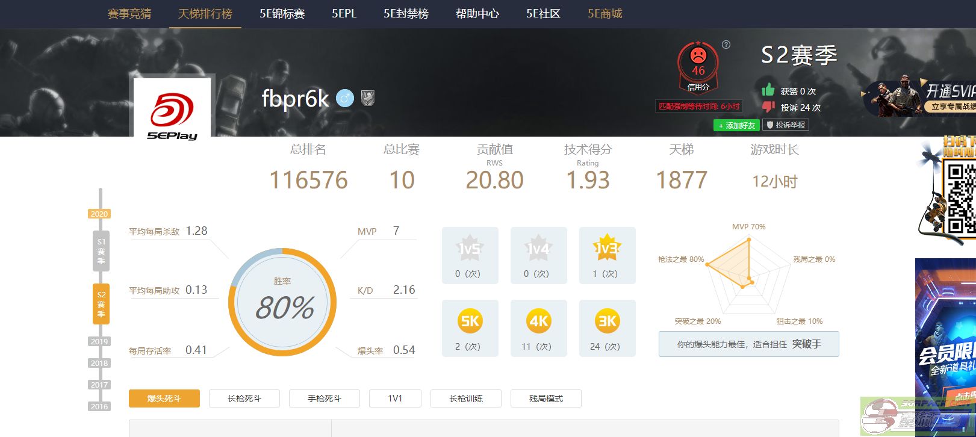The image size is (976, 437).
Task: Switch to the 长枪训练 mode tab
Action: [x=466, y=398]
